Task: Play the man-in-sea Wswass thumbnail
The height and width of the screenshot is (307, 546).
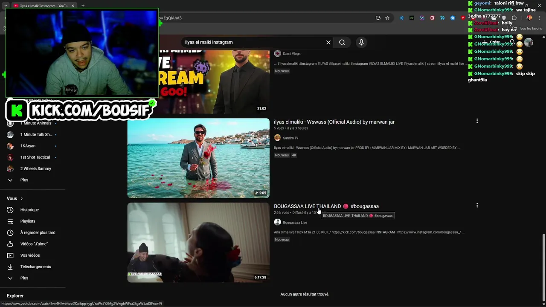Action: coord(198,158)
